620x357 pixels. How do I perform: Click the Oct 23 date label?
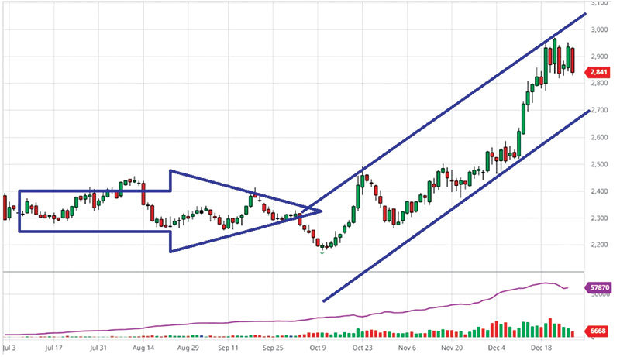tap(362, 348)
